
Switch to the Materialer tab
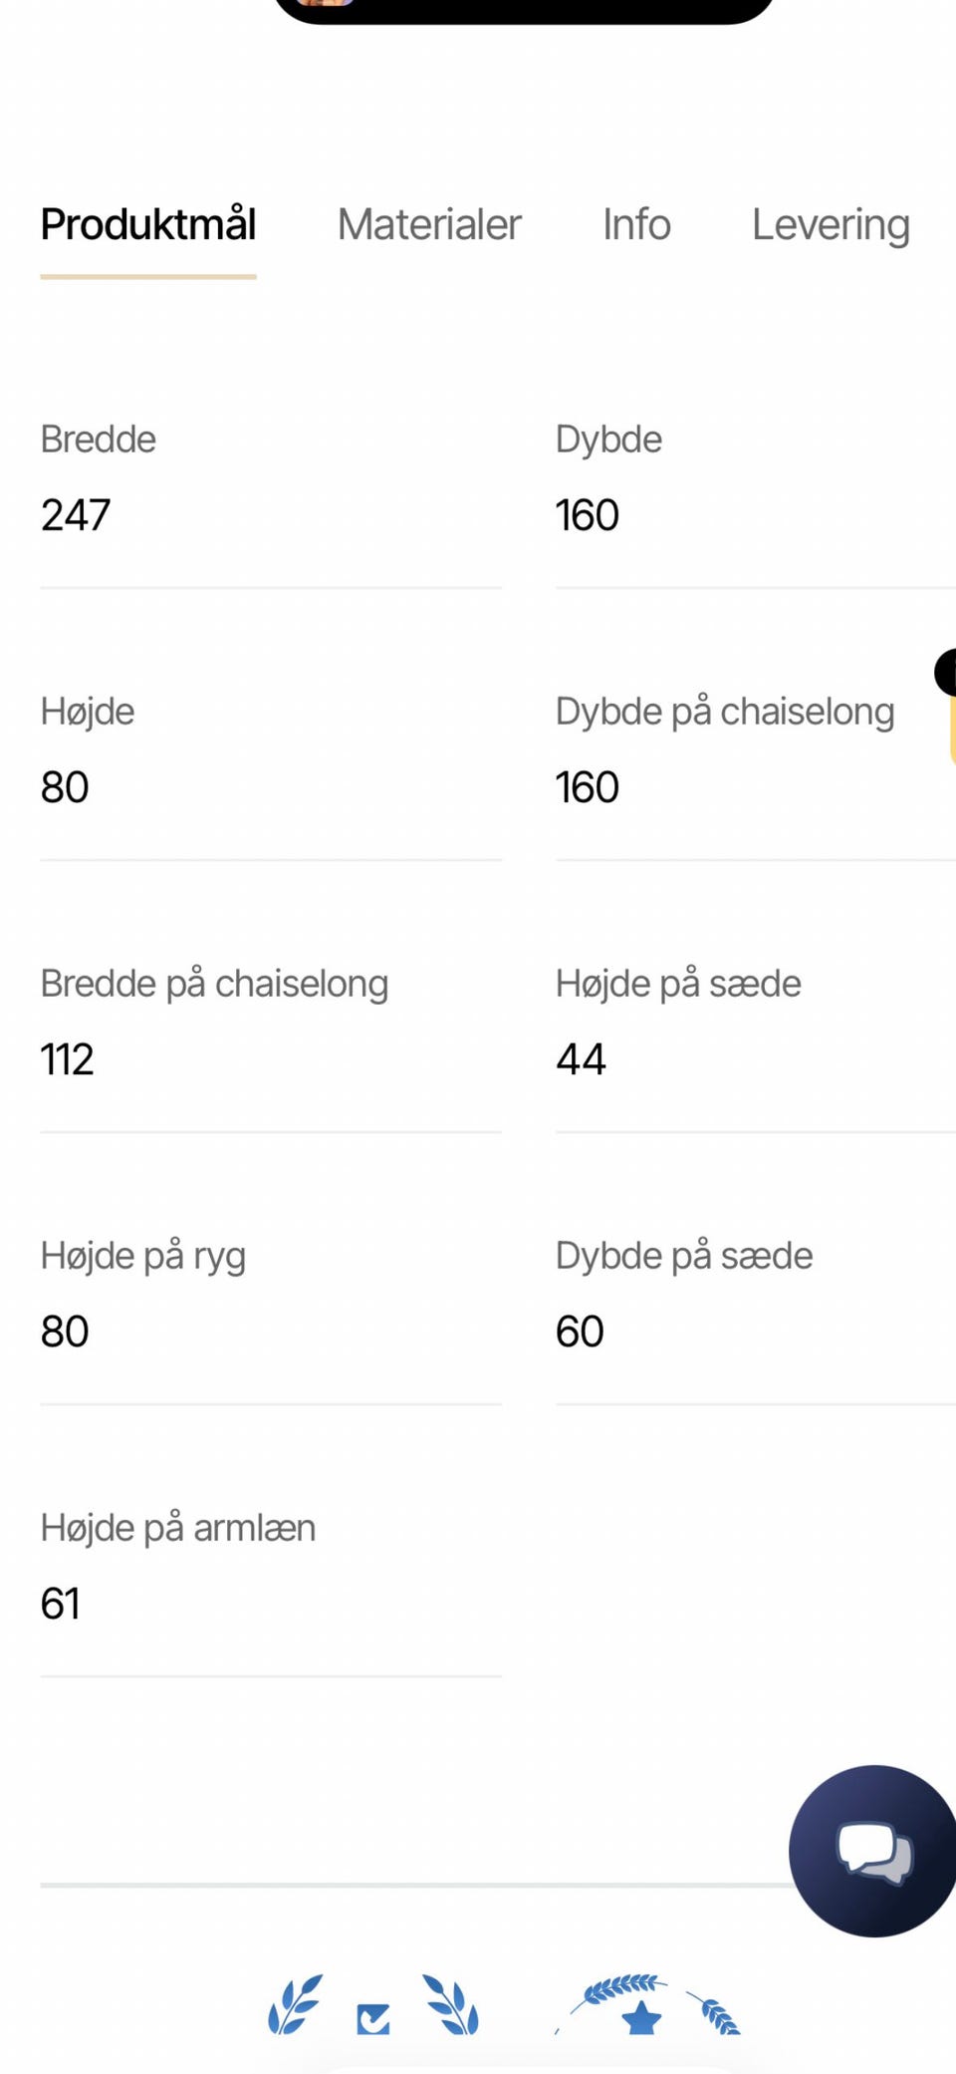coord(429,224)
